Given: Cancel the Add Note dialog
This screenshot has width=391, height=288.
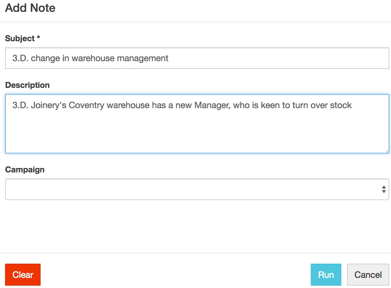Looking at the screenshot, I should (368, 275).
